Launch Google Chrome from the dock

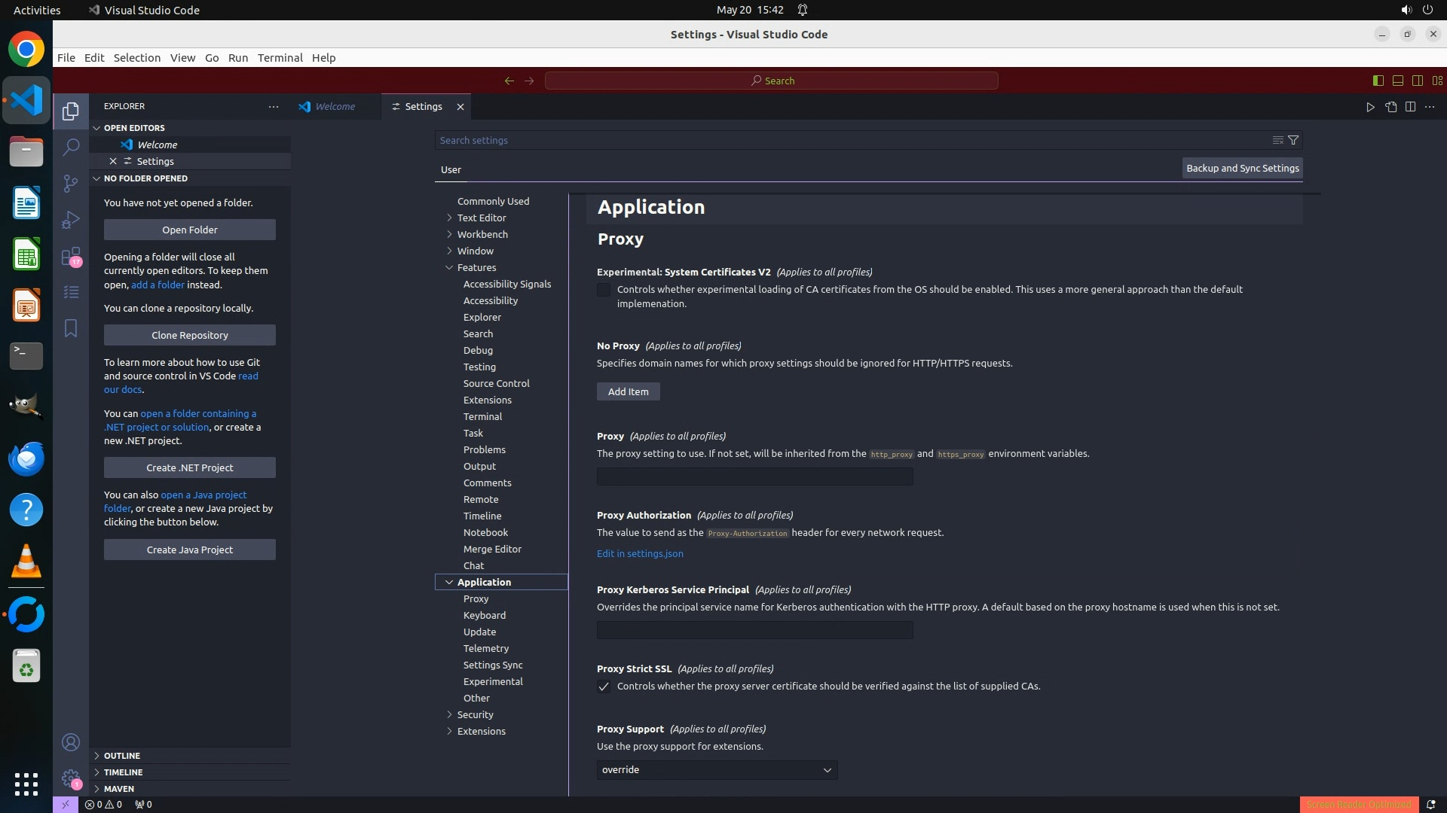26,50
